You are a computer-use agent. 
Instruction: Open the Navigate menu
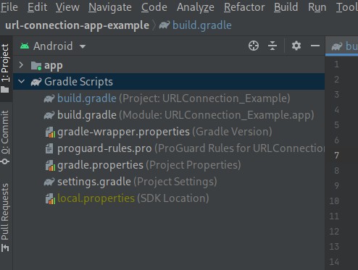(110, 7)
